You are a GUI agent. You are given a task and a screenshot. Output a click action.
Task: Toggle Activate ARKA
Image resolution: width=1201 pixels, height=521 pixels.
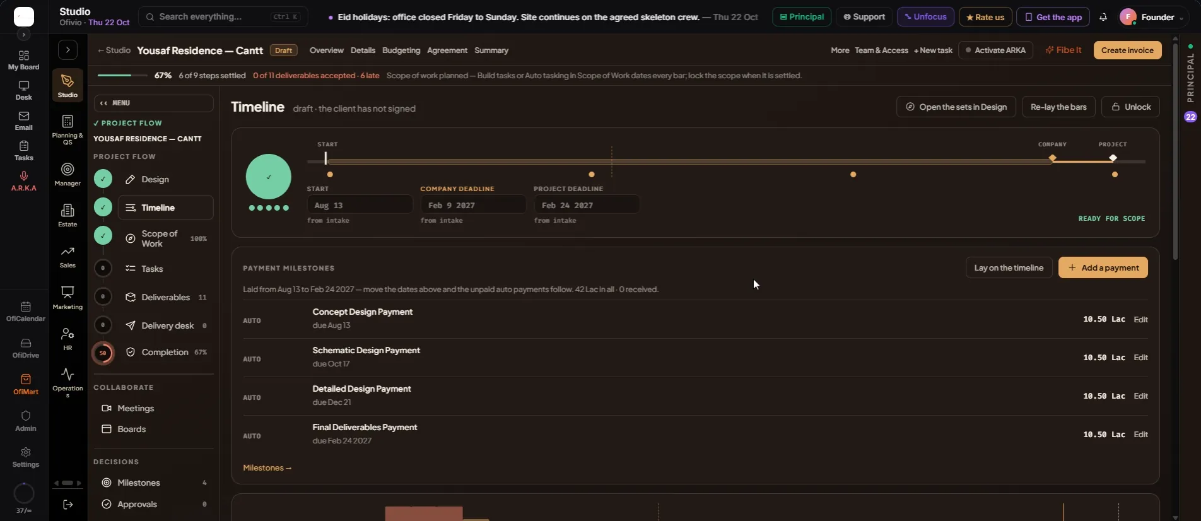995,50
